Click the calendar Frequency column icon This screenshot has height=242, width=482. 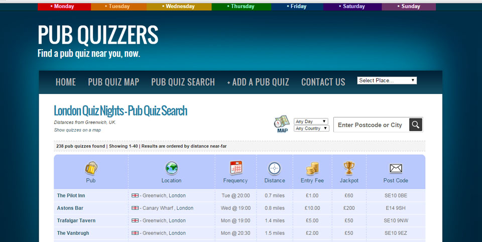click(x=236, y=168)
